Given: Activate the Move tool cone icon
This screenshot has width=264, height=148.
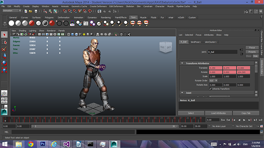Looking at the screenshot, I should (4, 56).
